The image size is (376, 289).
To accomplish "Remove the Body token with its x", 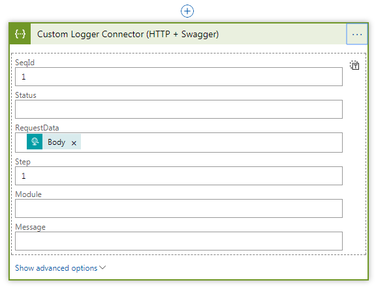I will click(74, 143).
